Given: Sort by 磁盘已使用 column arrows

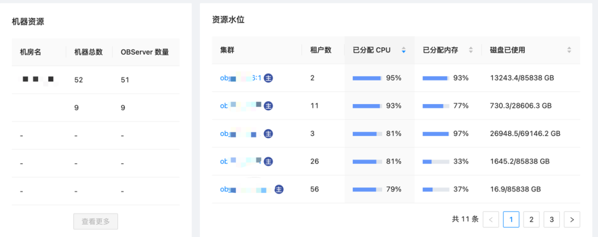Looking at the screenshot, I should click(569, 50).
